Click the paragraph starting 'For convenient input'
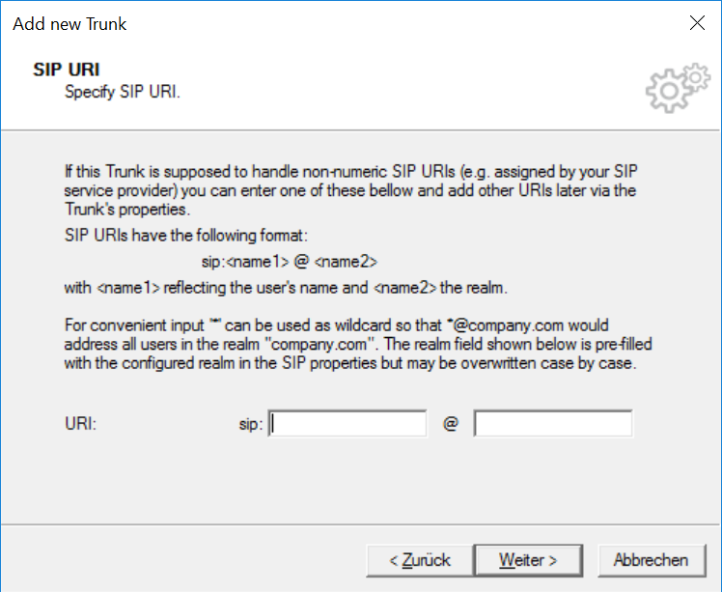This screenshot has width=722, height=592. 358,344
